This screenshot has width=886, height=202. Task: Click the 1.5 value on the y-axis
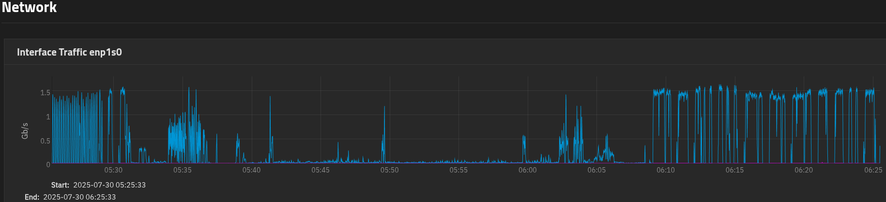click(45, 93)
